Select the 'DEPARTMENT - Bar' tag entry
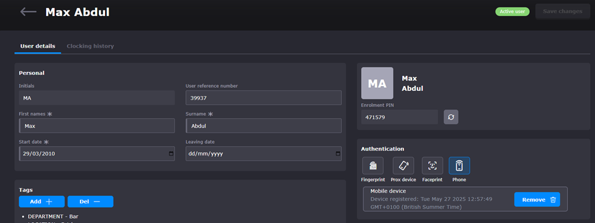 tap(53, 216)
